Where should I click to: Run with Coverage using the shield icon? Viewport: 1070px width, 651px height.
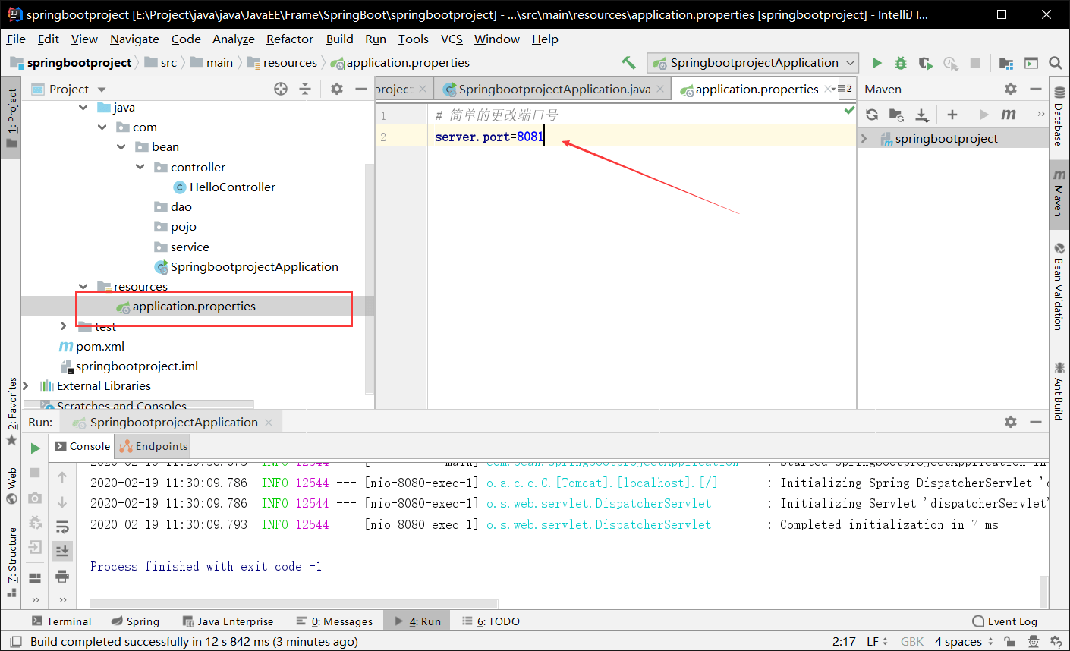point(925,63)
